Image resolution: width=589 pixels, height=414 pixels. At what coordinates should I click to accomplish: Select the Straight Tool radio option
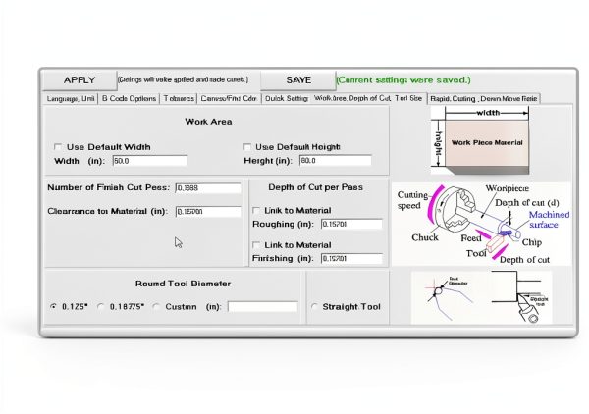[314, 307]
